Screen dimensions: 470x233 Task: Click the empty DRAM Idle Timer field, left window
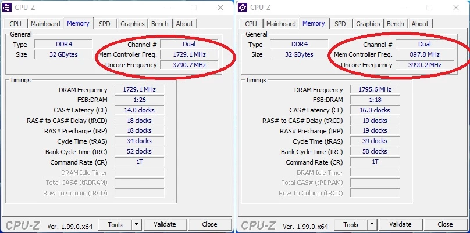[140, 172]
